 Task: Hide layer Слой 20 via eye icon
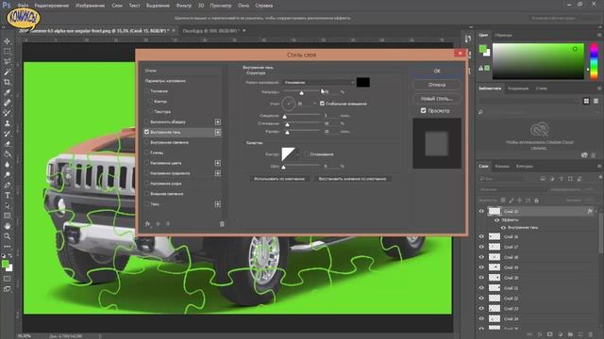(481, 278)
